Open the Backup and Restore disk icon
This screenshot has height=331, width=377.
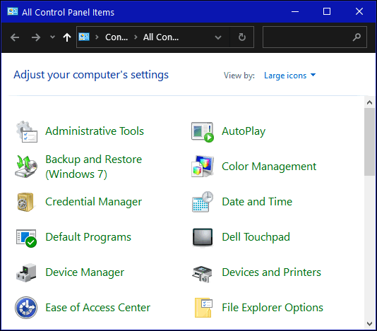[26, 167]
